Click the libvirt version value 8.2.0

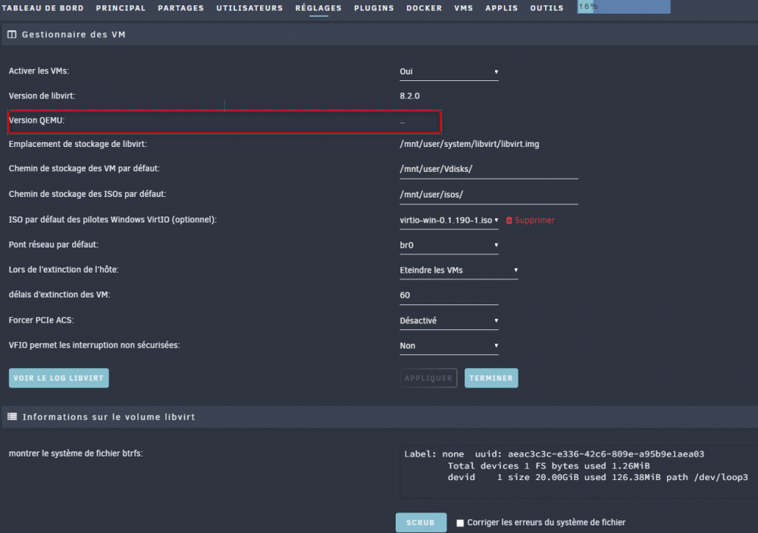(409, 96)
